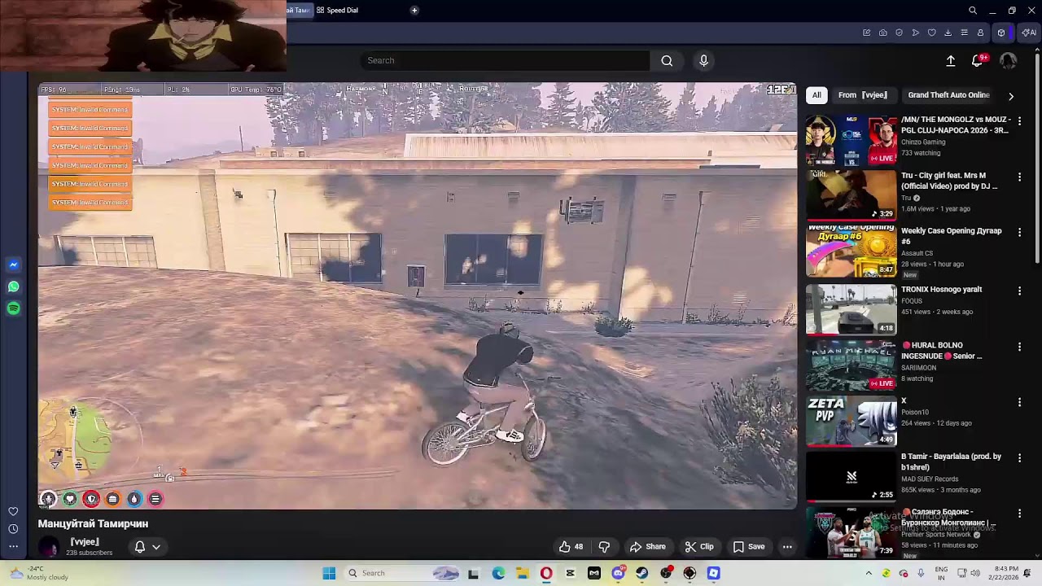Open options for MONGOLZ vs MOUZ video

click(x=1019, y=120)
